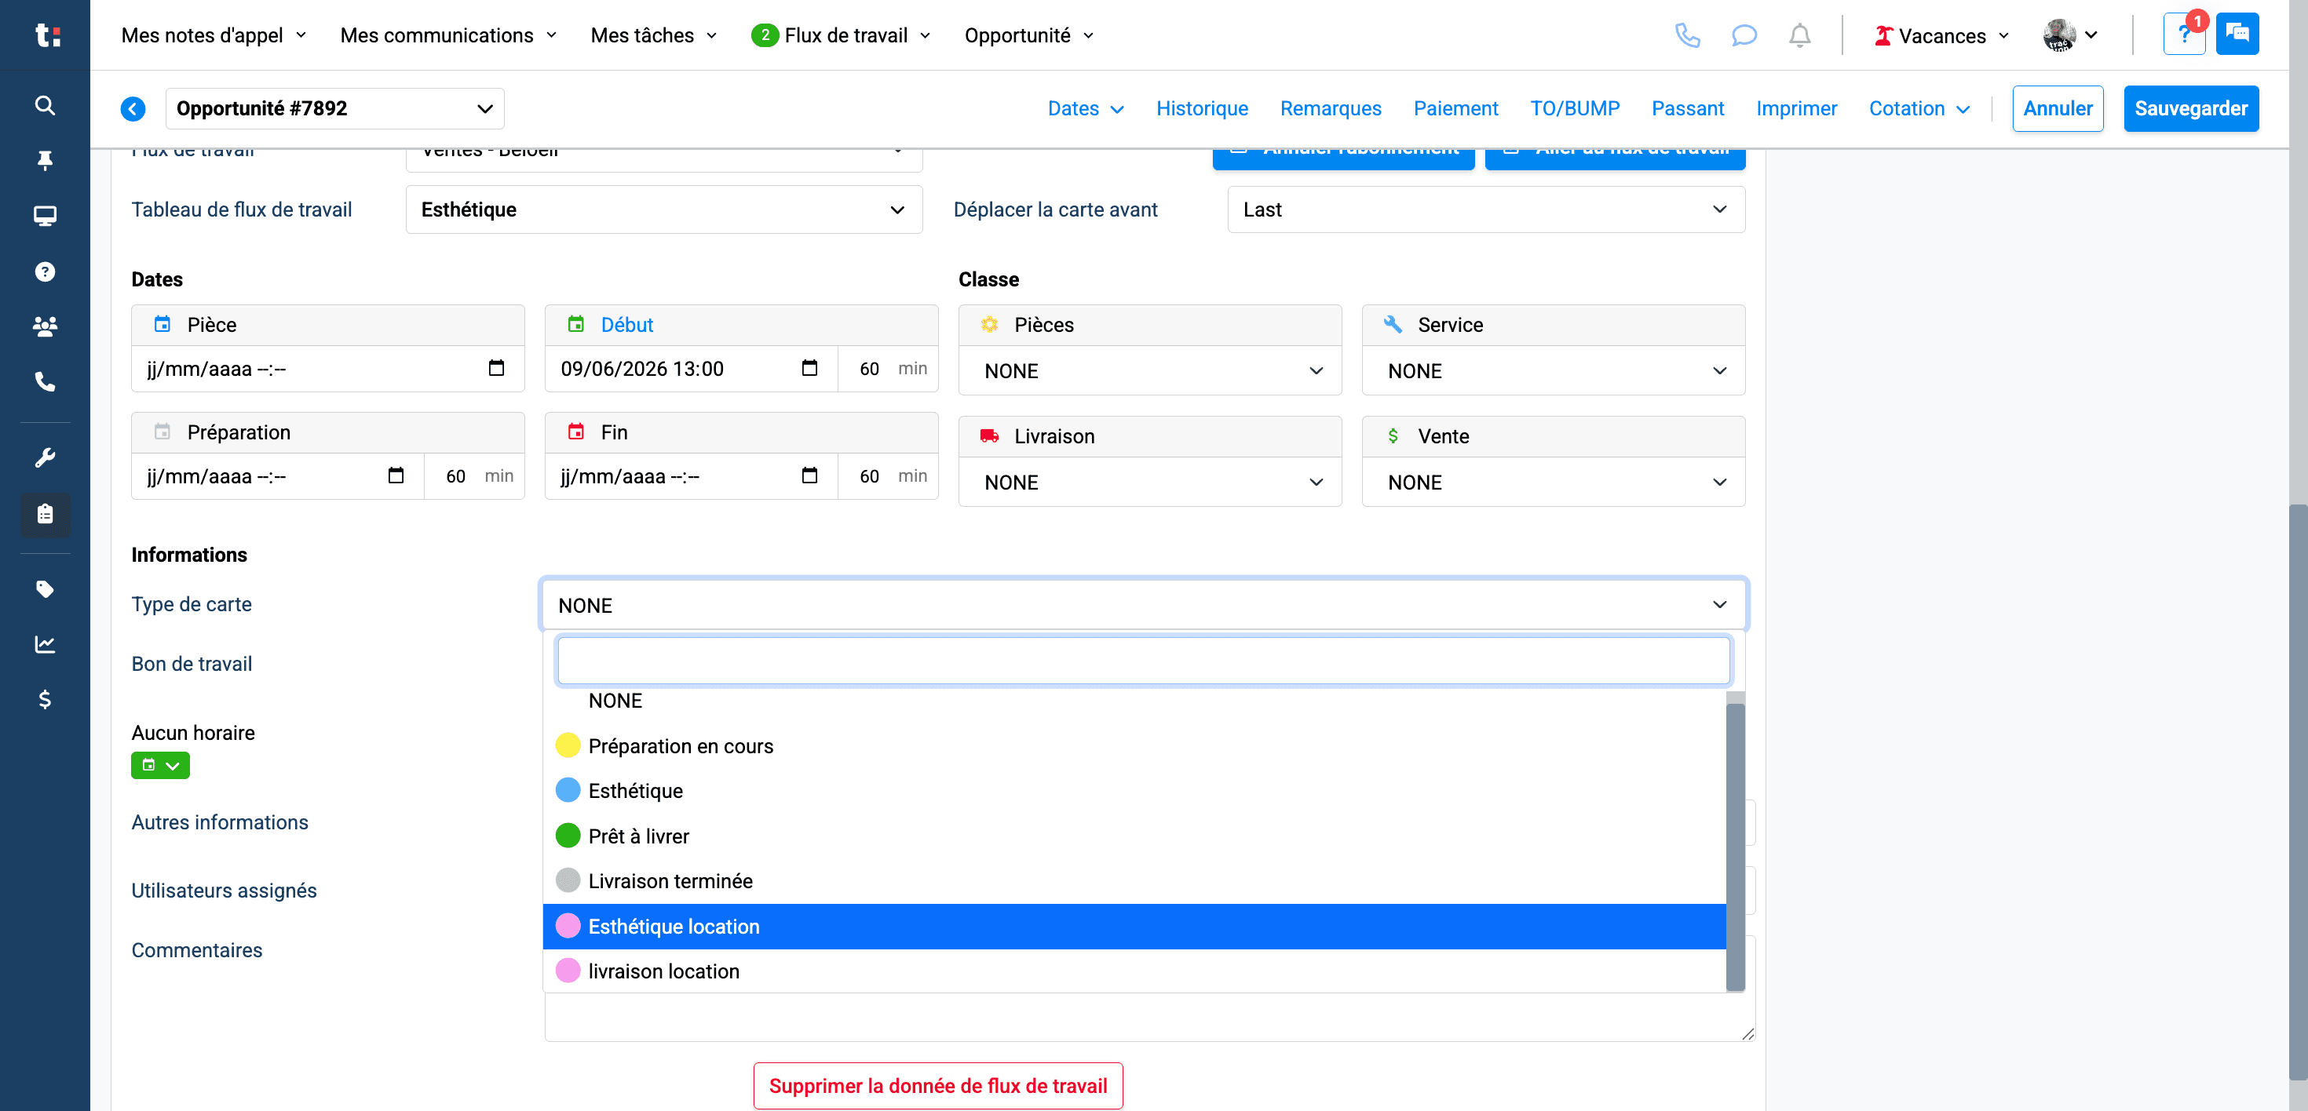This screenshot has height=1111, width=2308.
Task: Open the Pièces class dropdown
Action: point(1149,370)
